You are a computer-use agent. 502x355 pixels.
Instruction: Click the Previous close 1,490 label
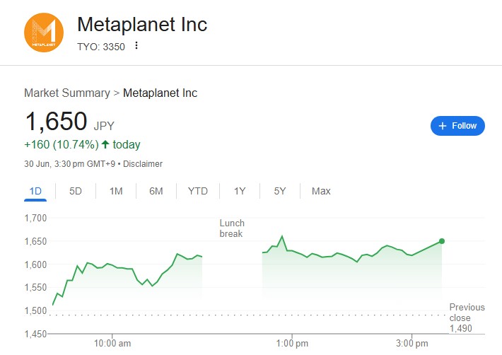[x=467, y=318]
